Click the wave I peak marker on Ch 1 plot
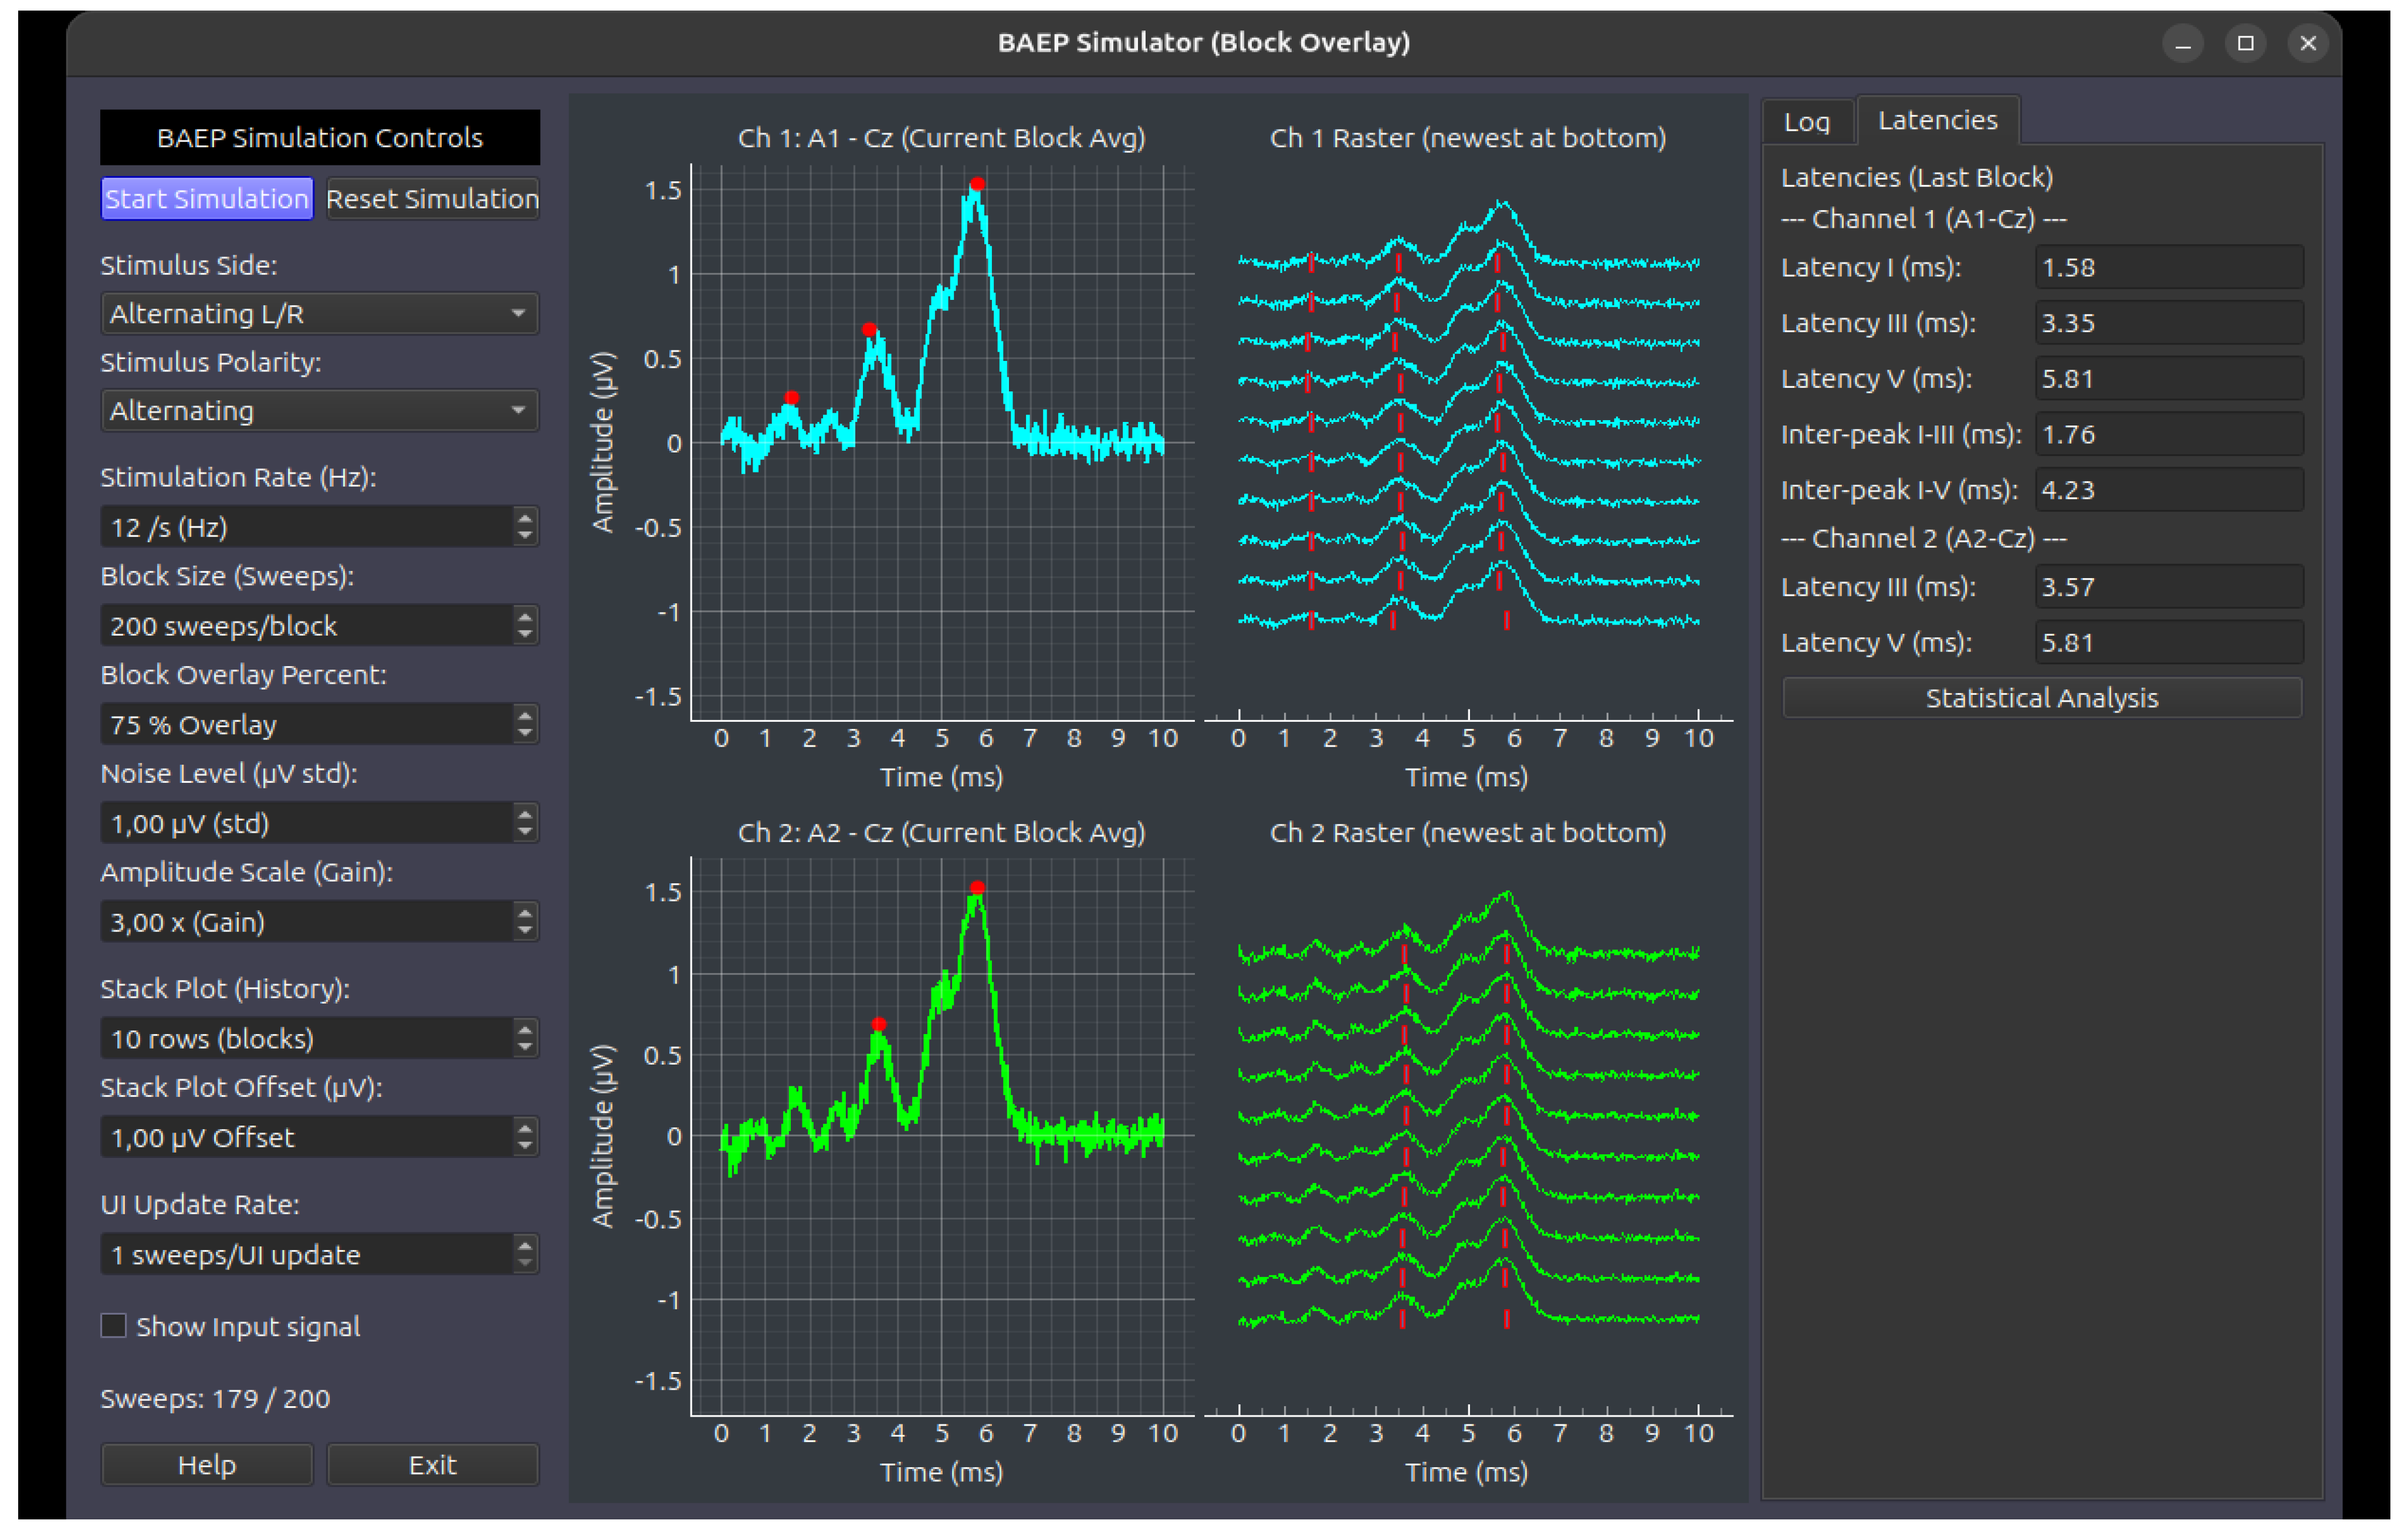This screenshot has width=2408, height=1537. 791,397
